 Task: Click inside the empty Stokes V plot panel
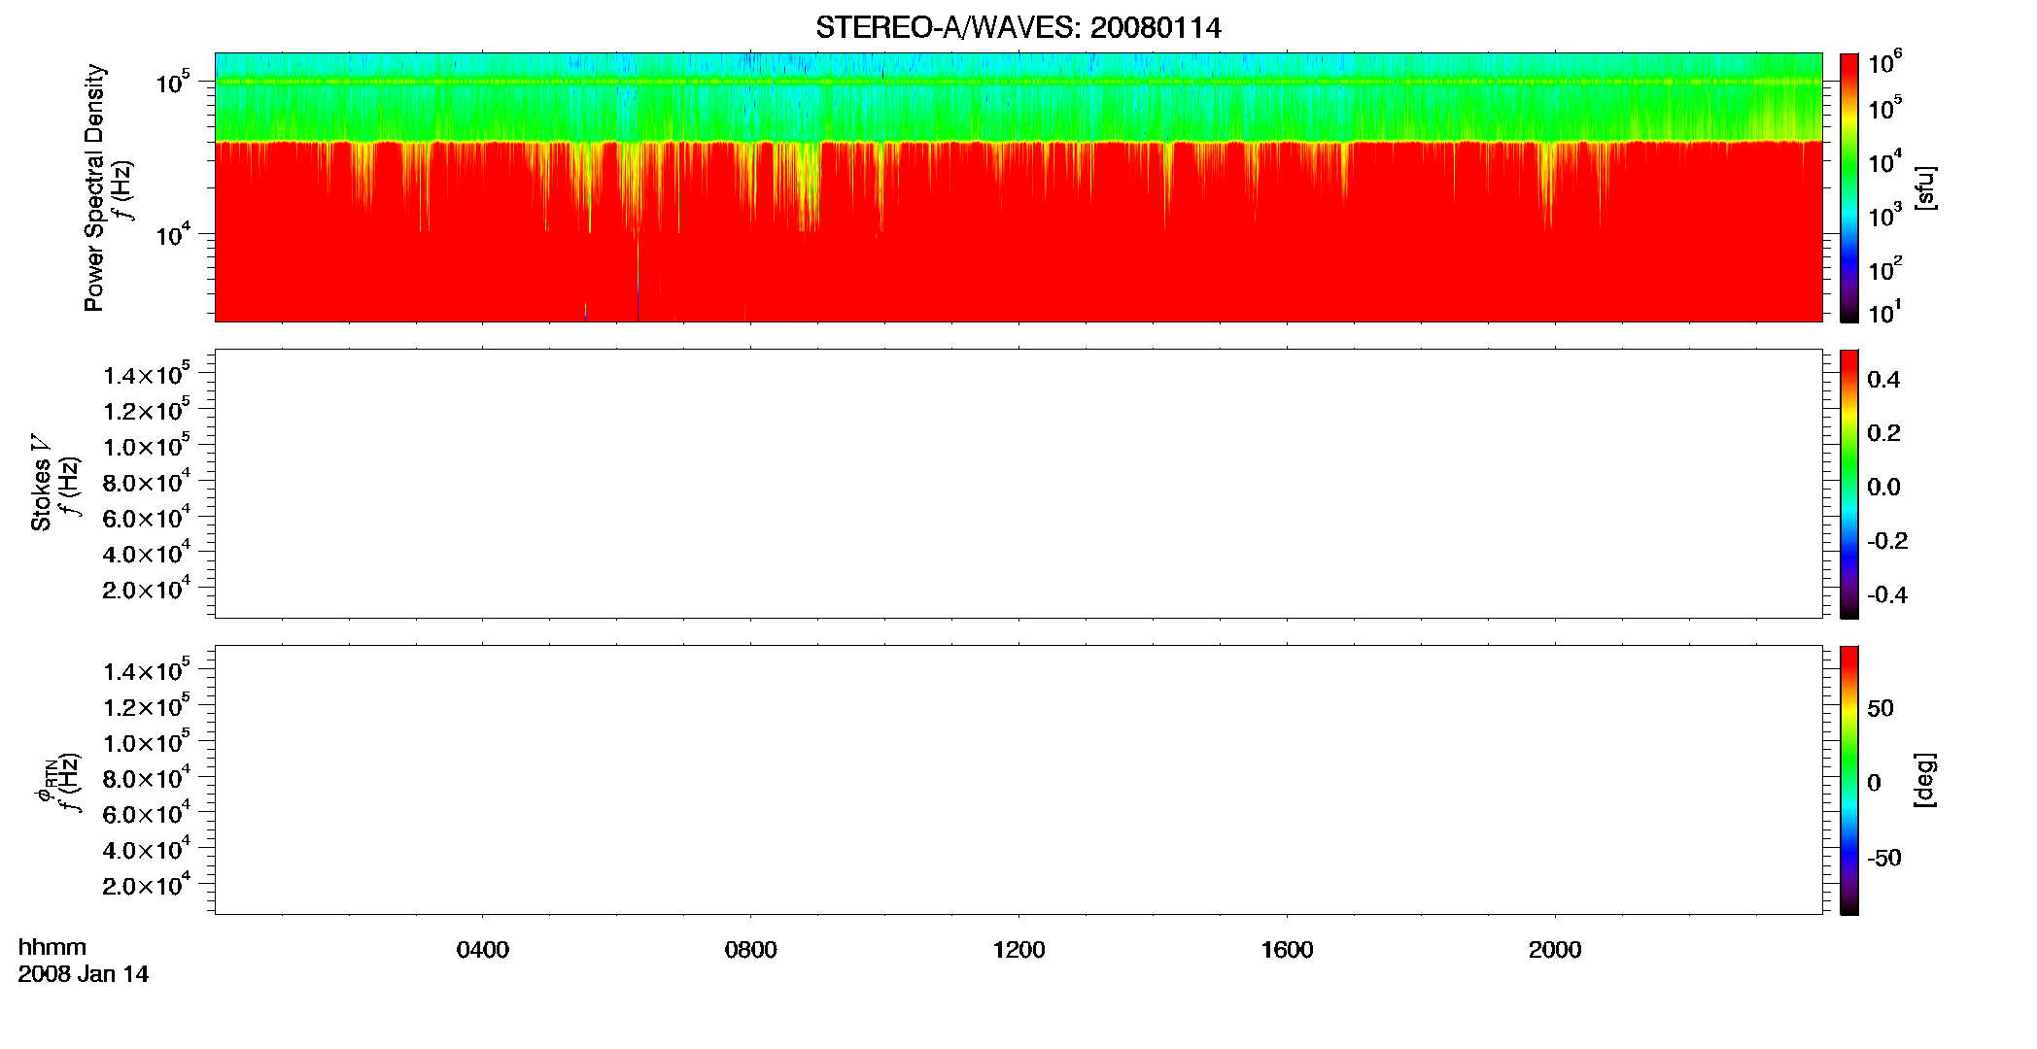click(x=1018, y=484)
